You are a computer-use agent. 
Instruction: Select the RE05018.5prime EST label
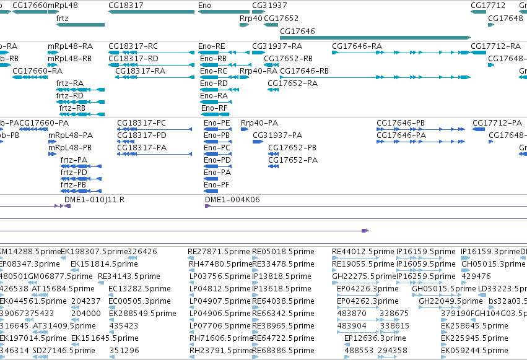coord(284,252)
